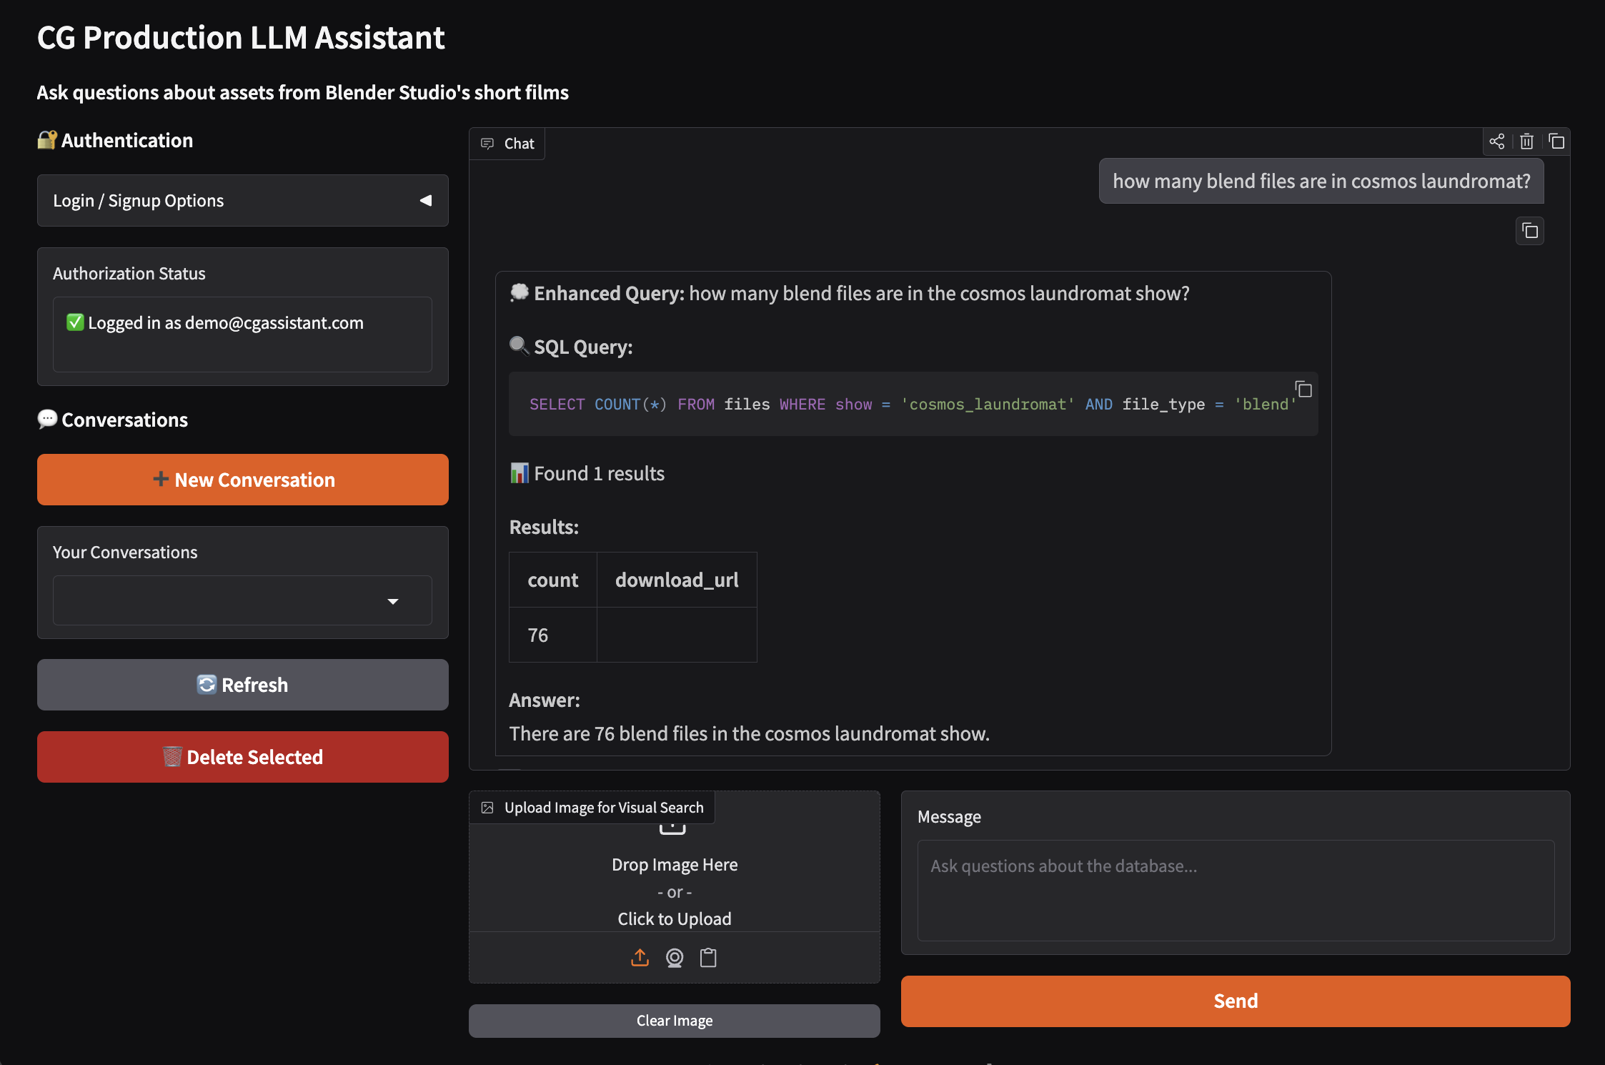This screenshot has height=1065, width=1605.
Task: Clear the uploaded image
Action: coord(674,1020)
